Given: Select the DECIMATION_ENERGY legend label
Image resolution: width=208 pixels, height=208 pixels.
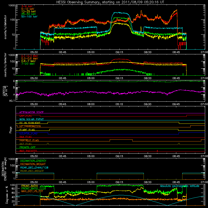Looking at the screenshot, I should tap(33, 161).
